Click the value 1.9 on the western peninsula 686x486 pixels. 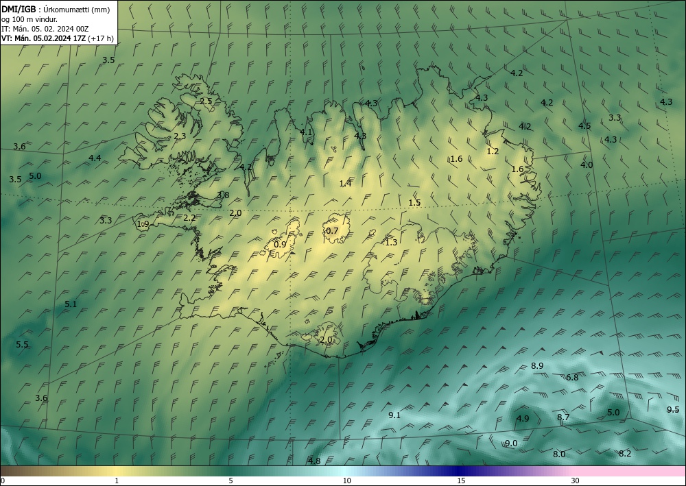click(x=143, y=223)
